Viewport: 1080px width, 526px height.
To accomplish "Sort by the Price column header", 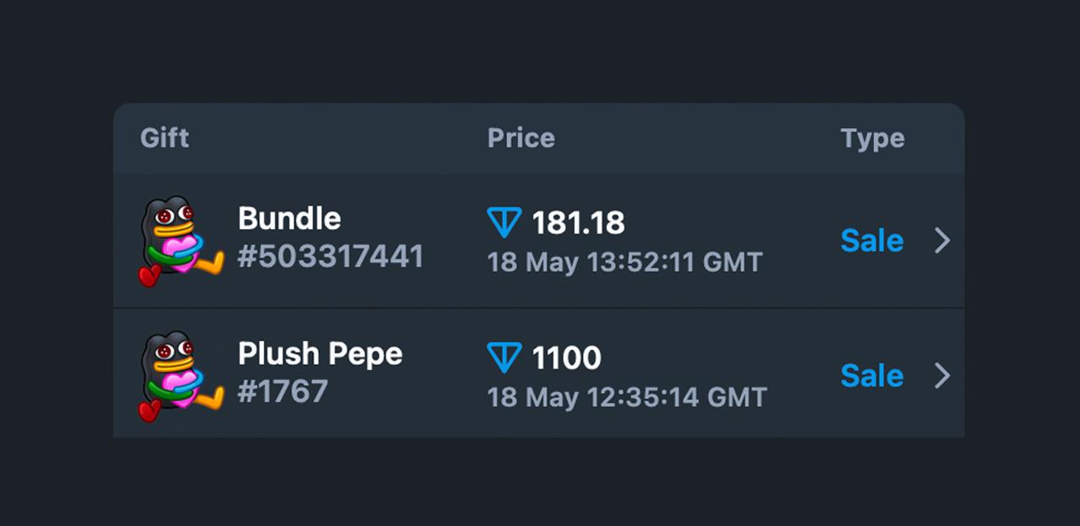I will click(x=521, y=138).
